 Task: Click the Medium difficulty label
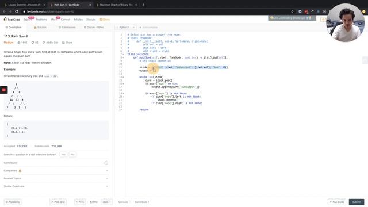point(9,43)
